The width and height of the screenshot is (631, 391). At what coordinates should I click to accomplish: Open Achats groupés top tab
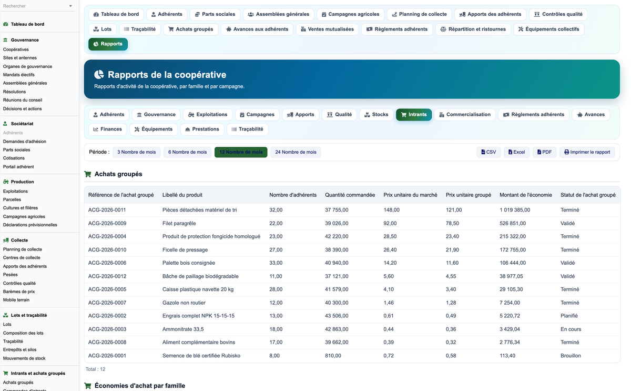point(191,29)
